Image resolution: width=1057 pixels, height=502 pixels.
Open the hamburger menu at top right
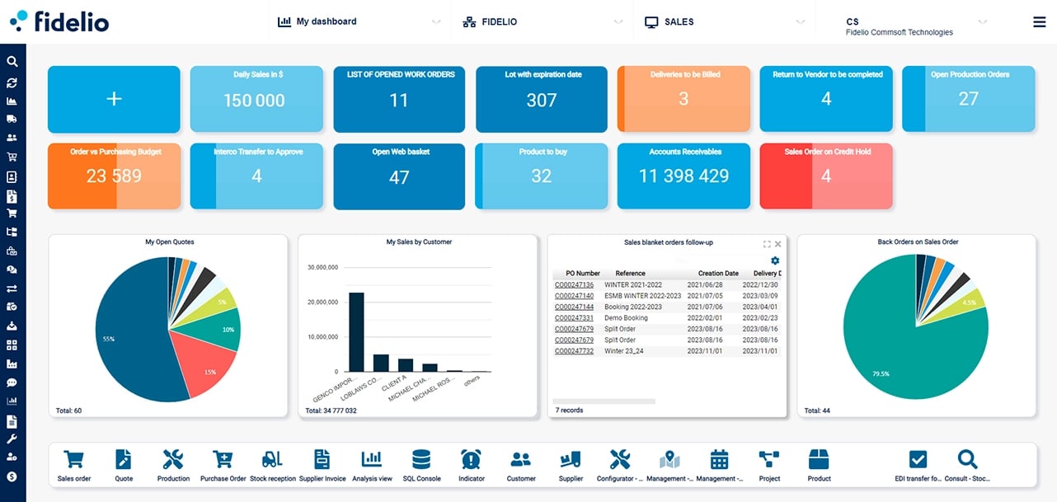[x=1040, y=22]
